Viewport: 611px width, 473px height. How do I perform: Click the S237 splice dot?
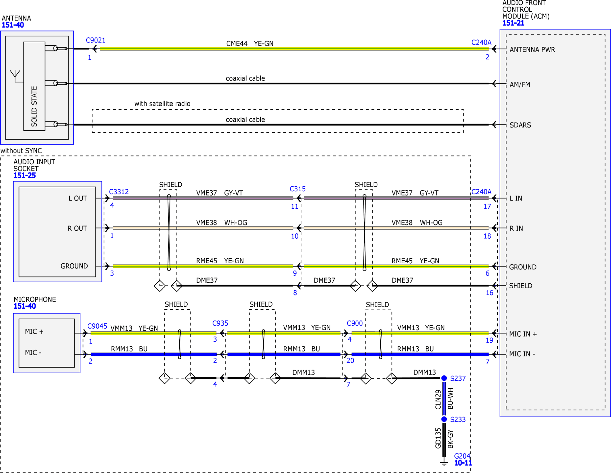click(x=444, y=378)
